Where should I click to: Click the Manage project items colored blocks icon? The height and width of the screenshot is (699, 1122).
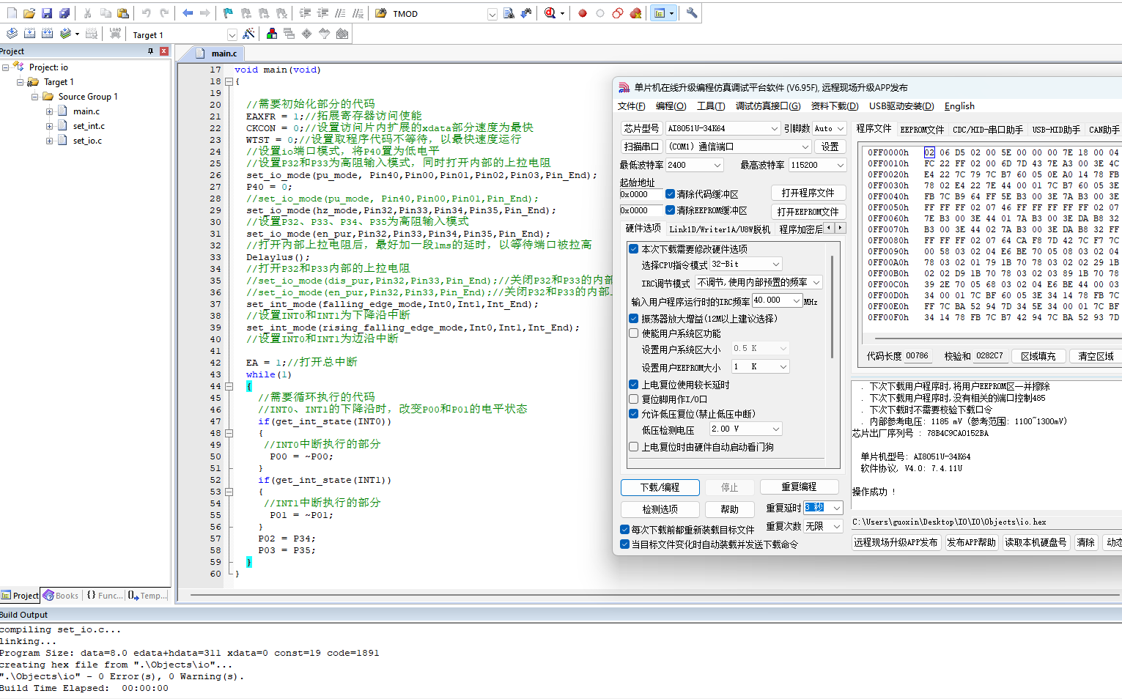[272, 34]
